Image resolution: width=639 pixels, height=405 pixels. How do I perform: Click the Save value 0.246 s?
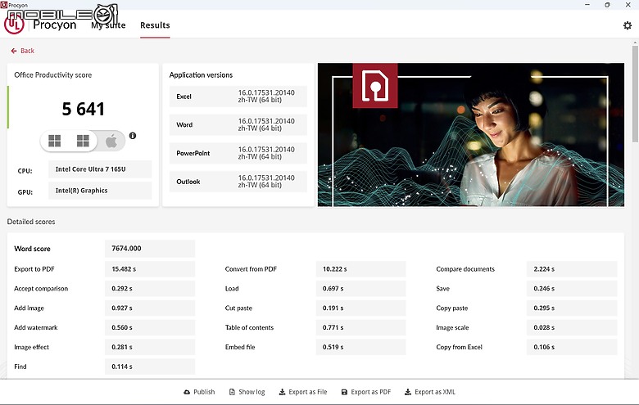[x=572, y=289]
